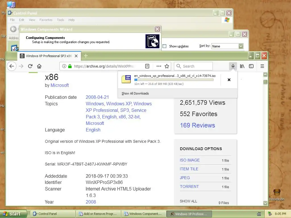
Task: Open the on-screen keyboard tray icon
Action: point(259,214)
